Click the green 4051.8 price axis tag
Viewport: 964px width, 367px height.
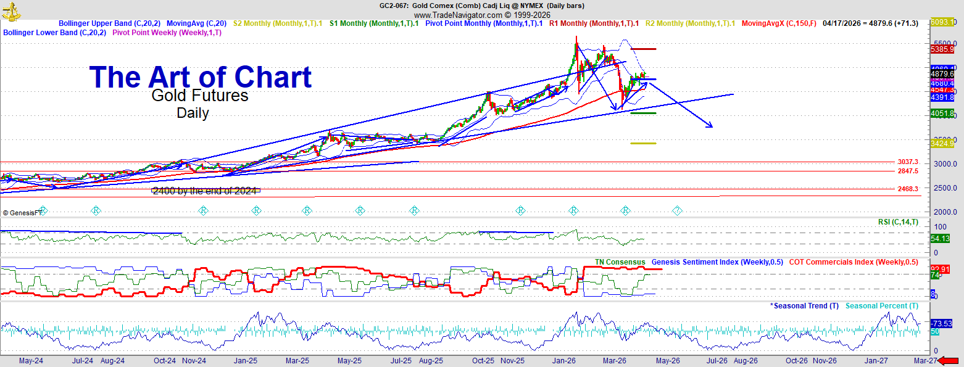click(x=942, y=113)
